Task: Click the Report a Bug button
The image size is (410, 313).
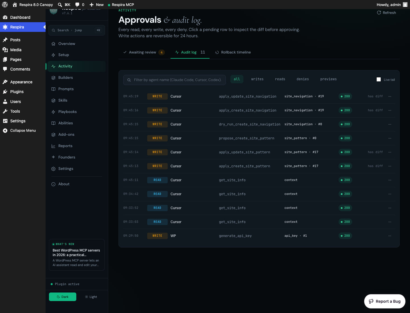Action: 385,301
